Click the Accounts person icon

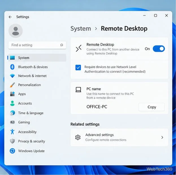point(12,103)
